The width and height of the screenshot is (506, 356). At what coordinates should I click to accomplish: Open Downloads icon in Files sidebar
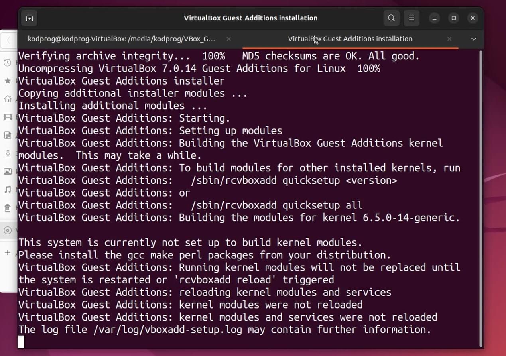[7, 153]
